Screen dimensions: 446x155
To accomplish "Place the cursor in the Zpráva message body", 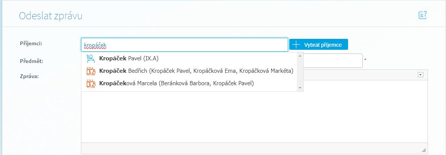I will point(254,117).
